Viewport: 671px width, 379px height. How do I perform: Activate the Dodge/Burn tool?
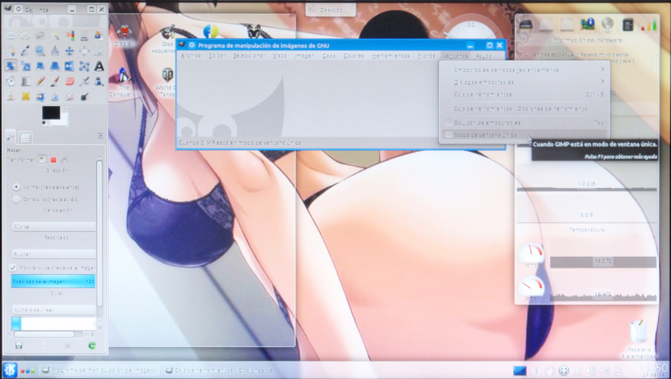click(x=85, y=97)
